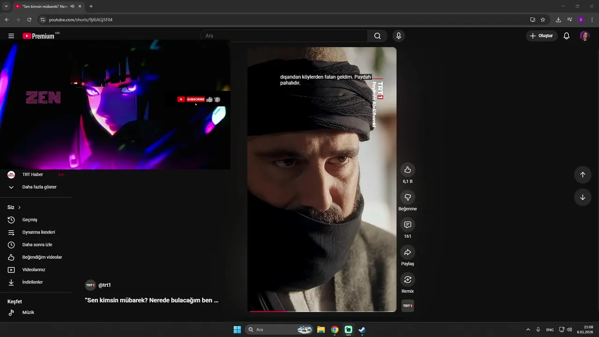The image size is (599, 337).
Task: Seek using the Short's red progress bar
Action: 322,311
